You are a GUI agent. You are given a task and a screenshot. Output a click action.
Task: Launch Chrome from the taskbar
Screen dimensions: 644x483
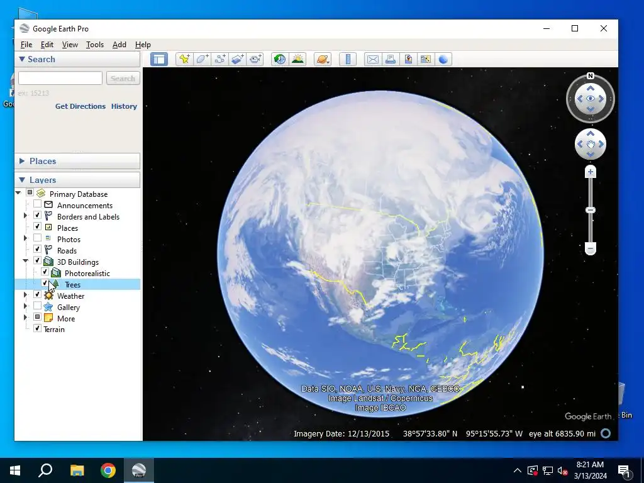point(108,470)
